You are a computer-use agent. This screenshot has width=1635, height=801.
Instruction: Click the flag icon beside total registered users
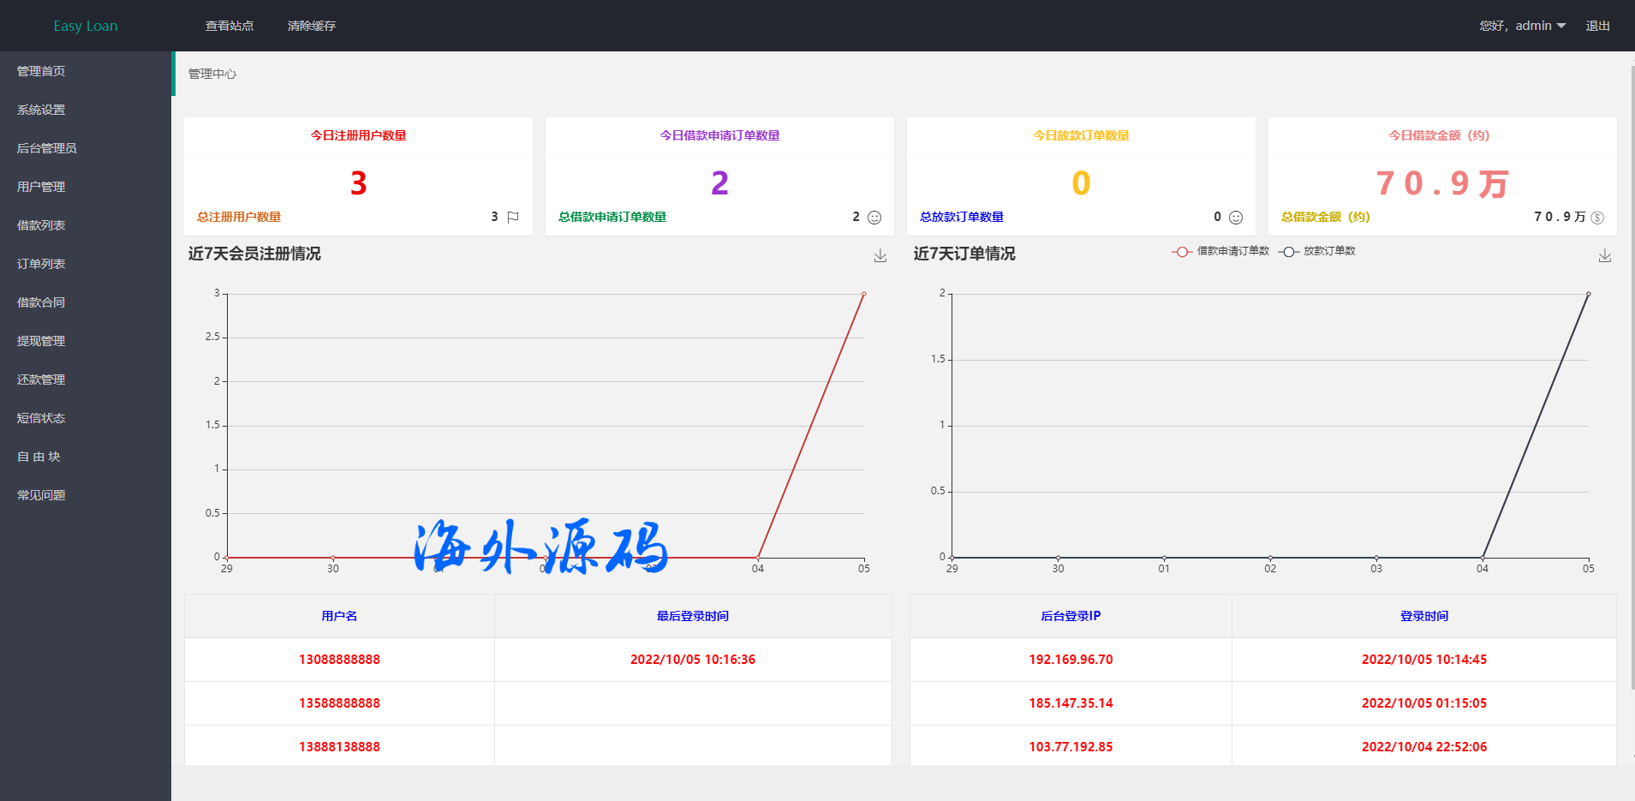coord(513,218)
